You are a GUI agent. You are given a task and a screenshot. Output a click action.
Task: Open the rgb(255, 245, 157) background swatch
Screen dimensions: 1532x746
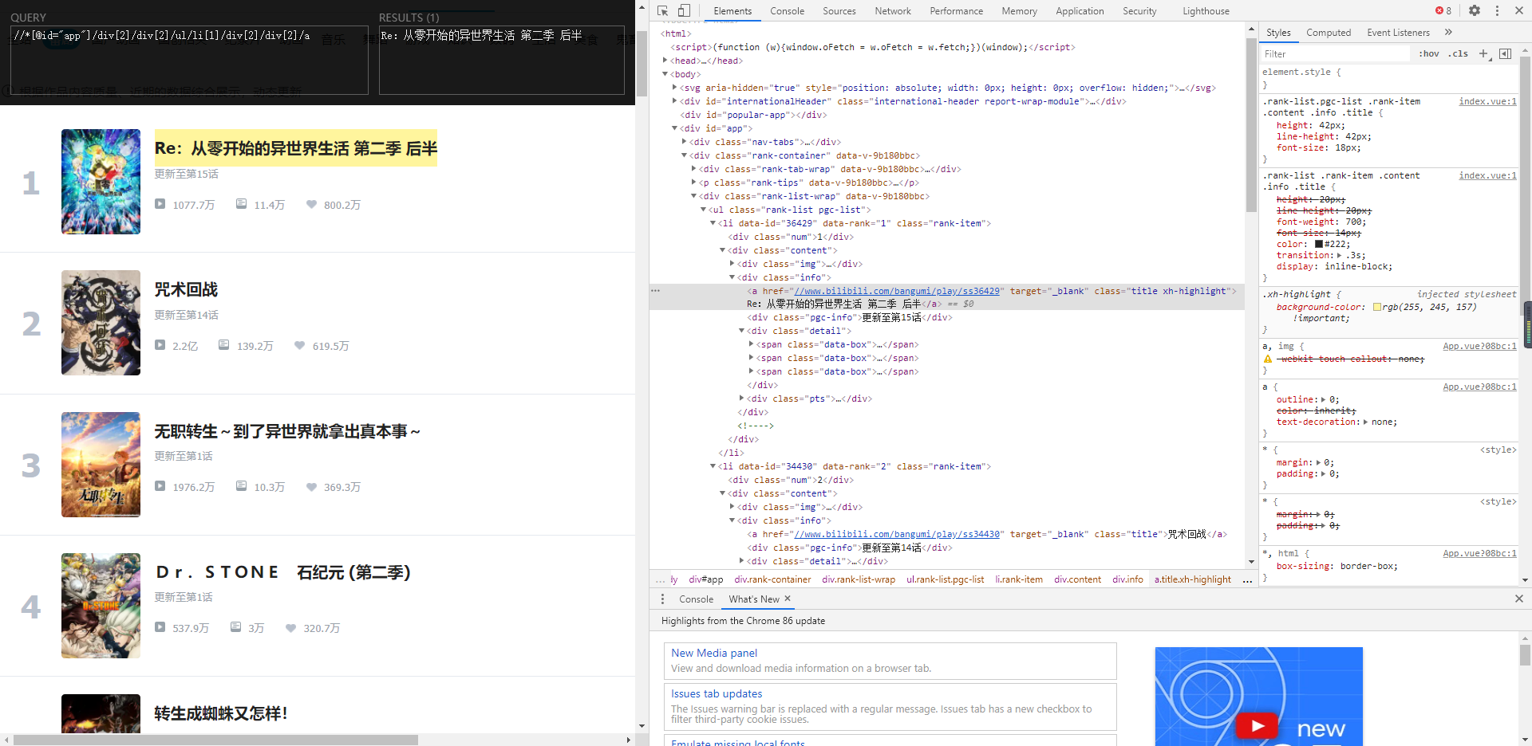(1377, 307)
